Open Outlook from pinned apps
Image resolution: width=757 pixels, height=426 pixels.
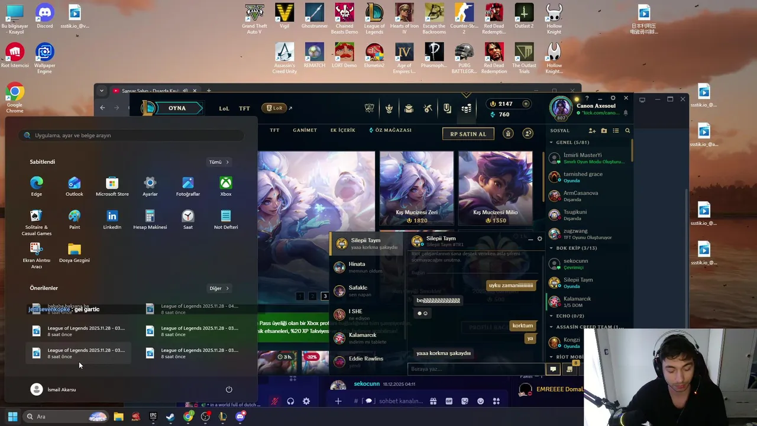click(x=74, y=186)
